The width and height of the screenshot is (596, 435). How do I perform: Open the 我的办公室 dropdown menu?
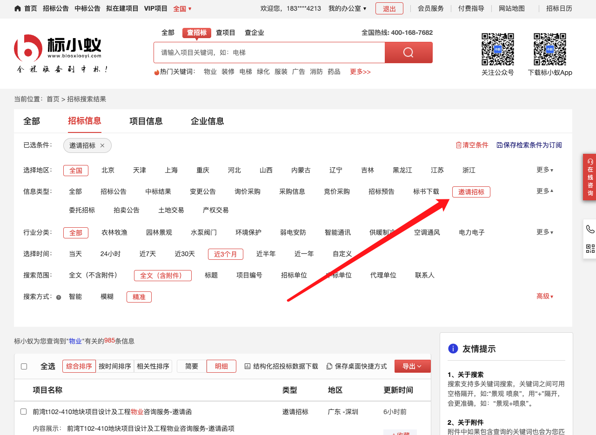click(347, 8)
